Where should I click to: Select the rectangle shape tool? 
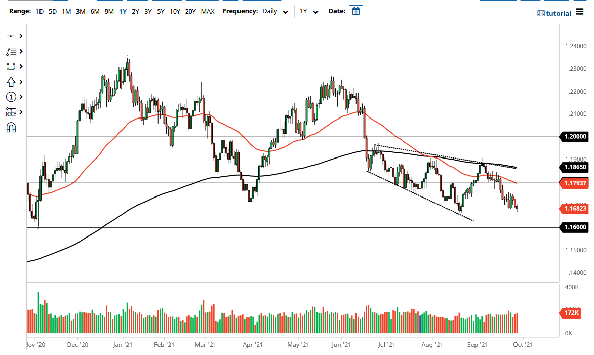pyautogui.click(x=11, y=66)
